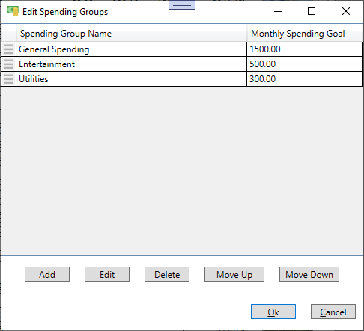Image resolution: width=364 pixels, height=331 pixels.
Task: Select the 1500.00 spending goal cell
Action: point(304,49)
